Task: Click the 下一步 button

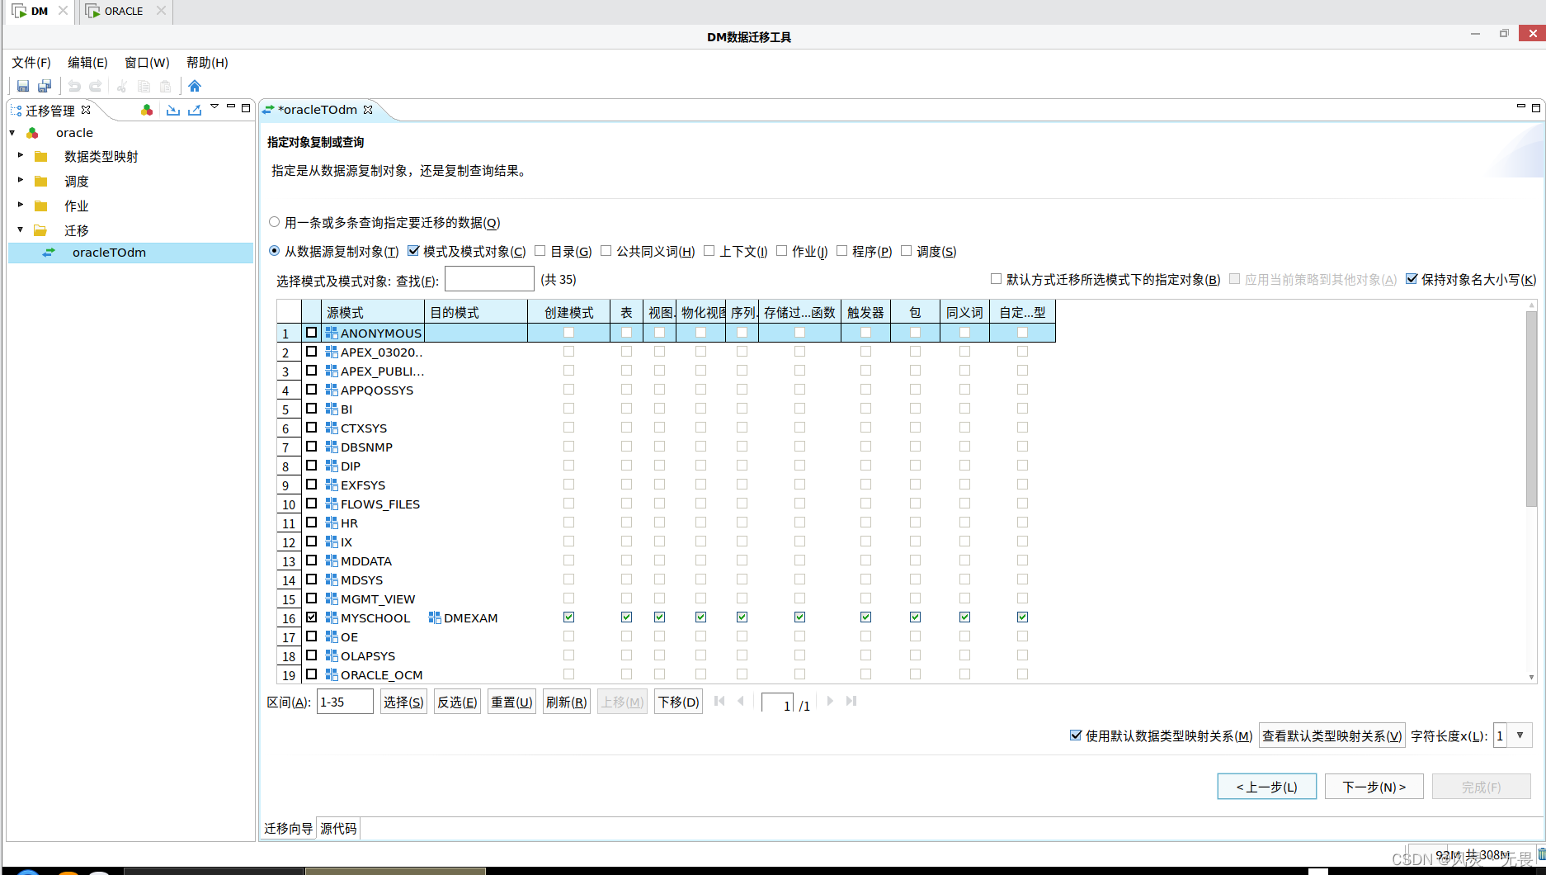Action: 1373,786
